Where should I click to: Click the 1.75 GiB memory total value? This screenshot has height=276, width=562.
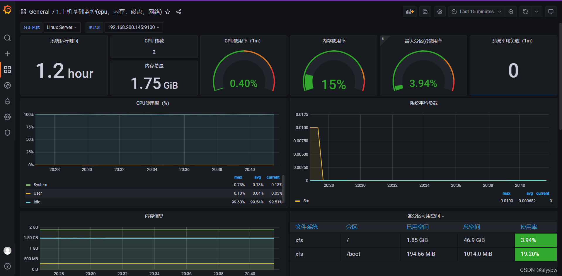point(154,83)
